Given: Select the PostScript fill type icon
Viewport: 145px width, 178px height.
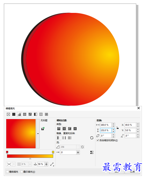Looking at the screenshot, I should click(x=46, y=114).
